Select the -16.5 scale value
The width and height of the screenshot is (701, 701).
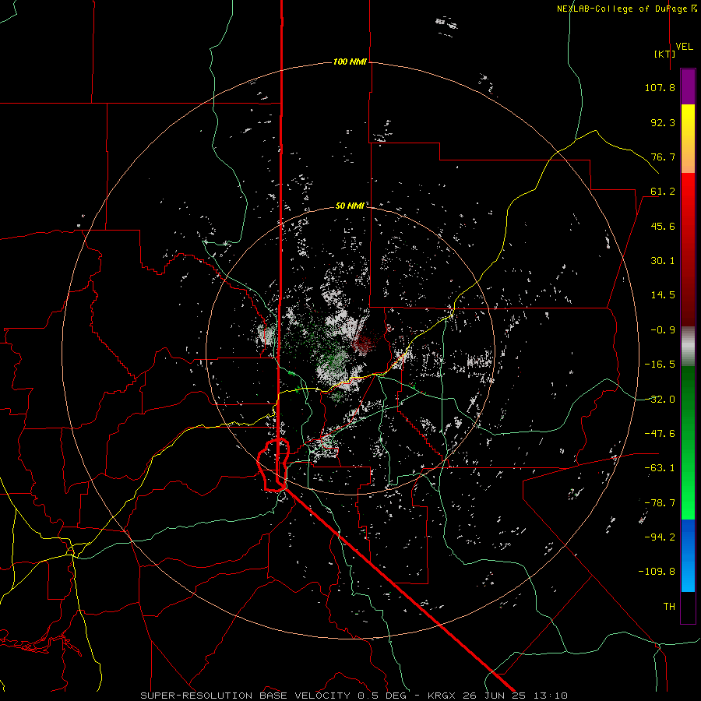[660, 365]
